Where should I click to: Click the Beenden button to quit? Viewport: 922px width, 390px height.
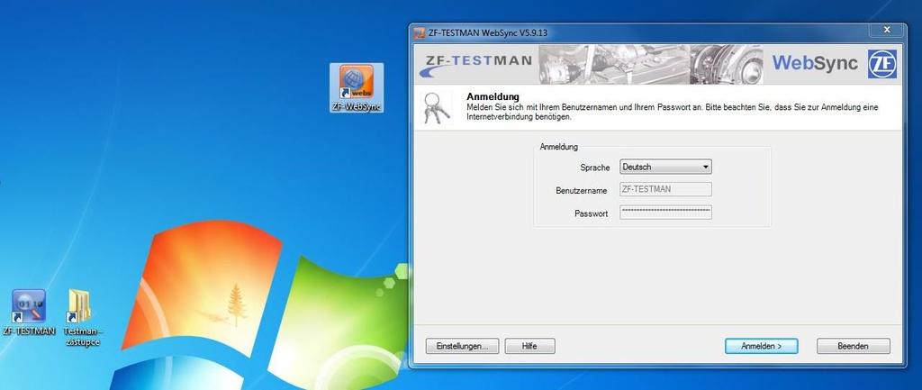click(x=854, y=346)
